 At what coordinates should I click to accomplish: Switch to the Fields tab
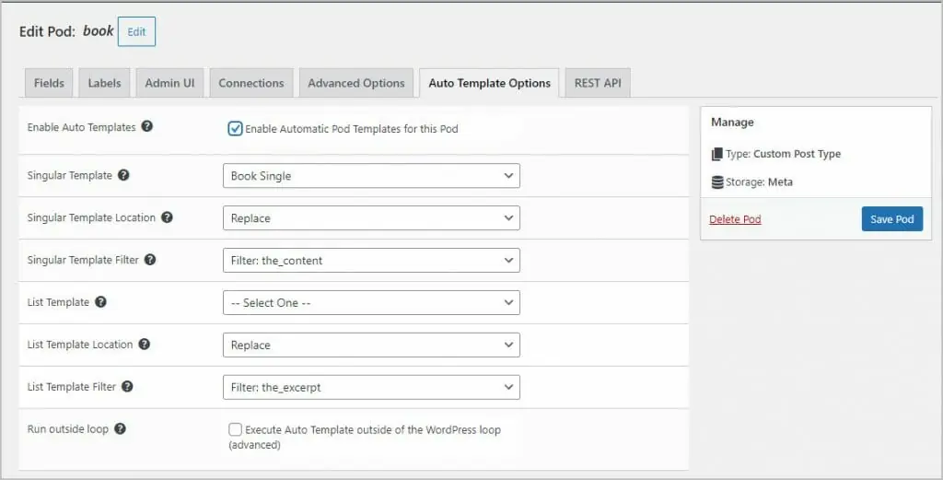(49, 83)
